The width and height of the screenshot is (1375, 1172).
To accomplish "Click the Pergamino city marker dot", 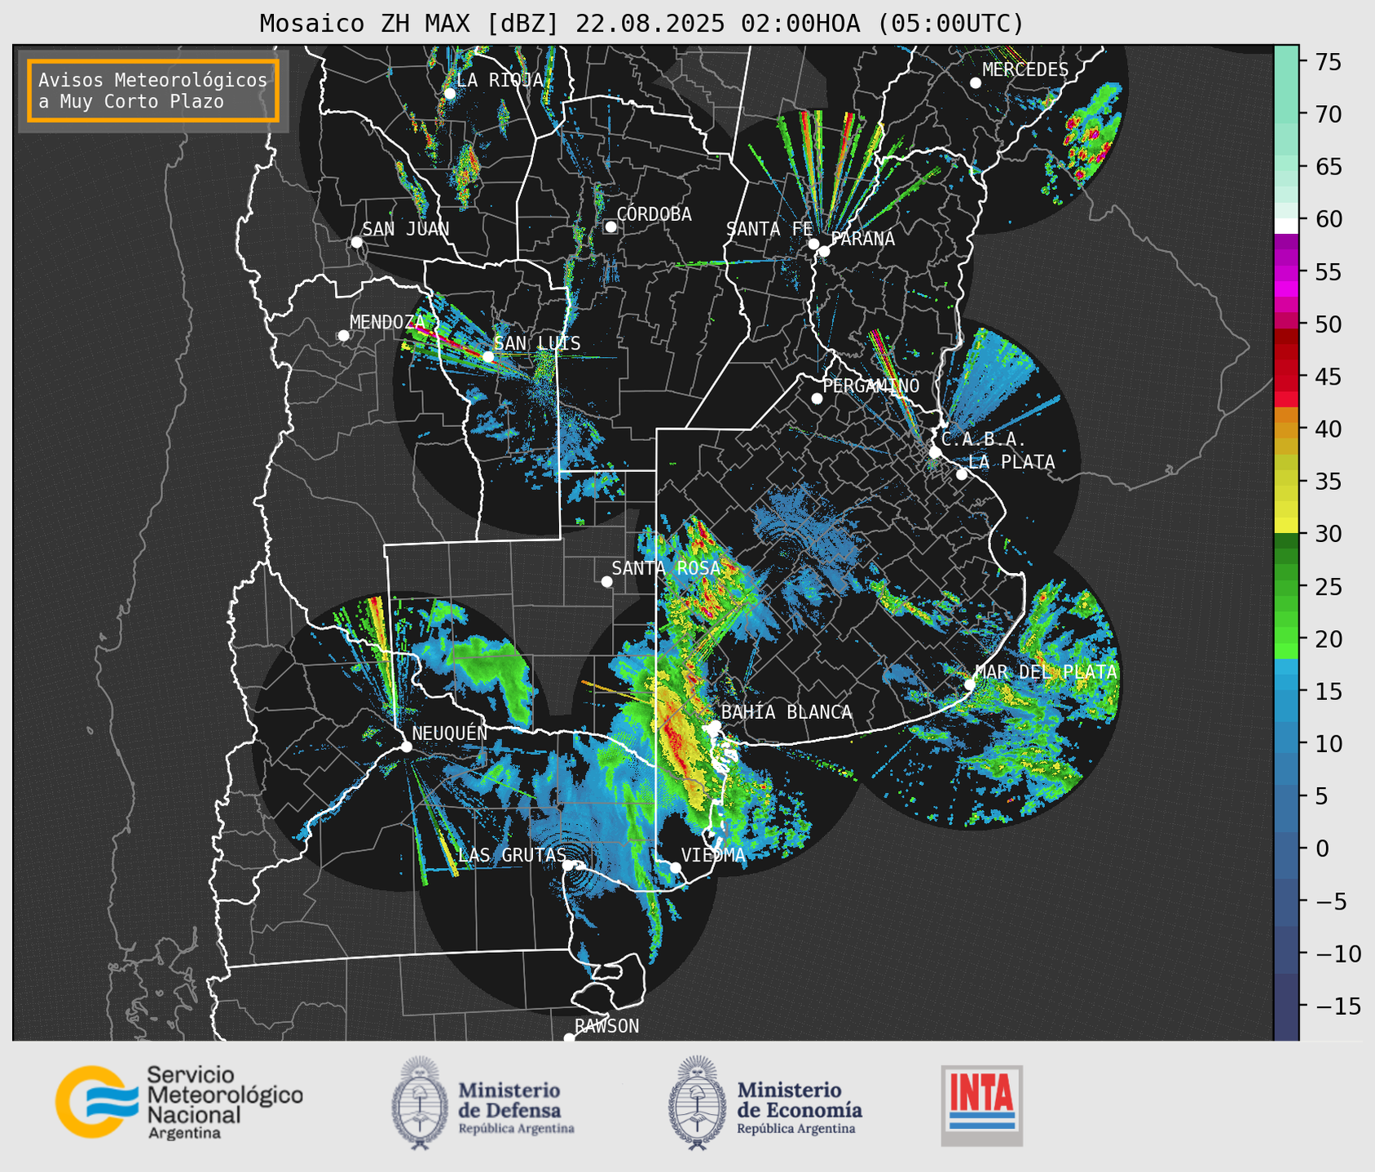I will pyautogui.click(x=817, y=399).
